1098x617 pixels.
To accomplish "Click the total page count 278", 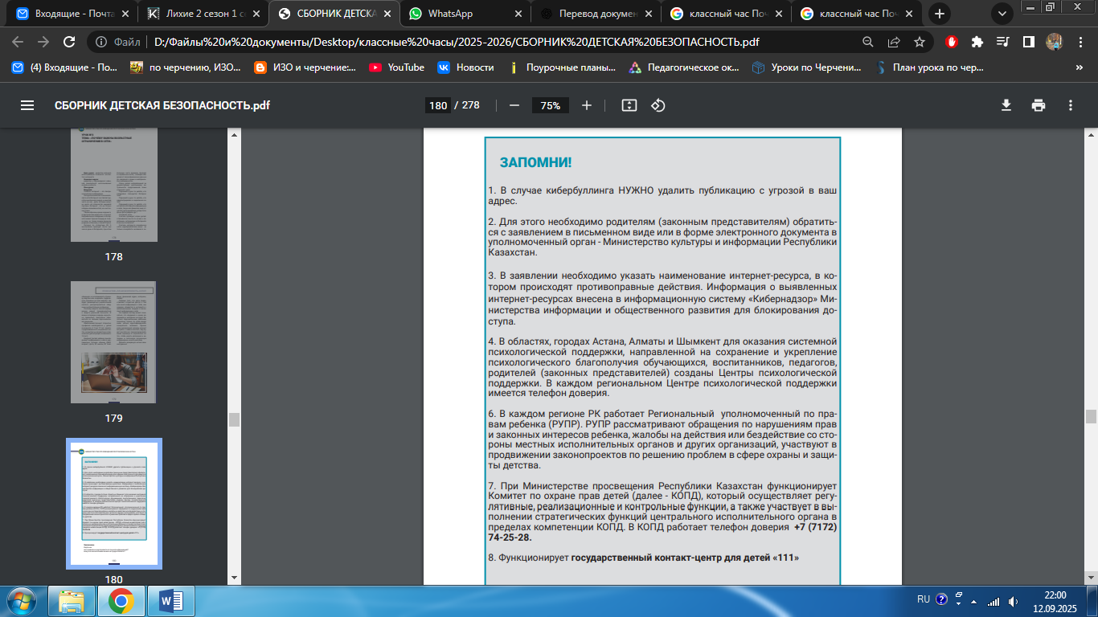I will tap(471, 105).
